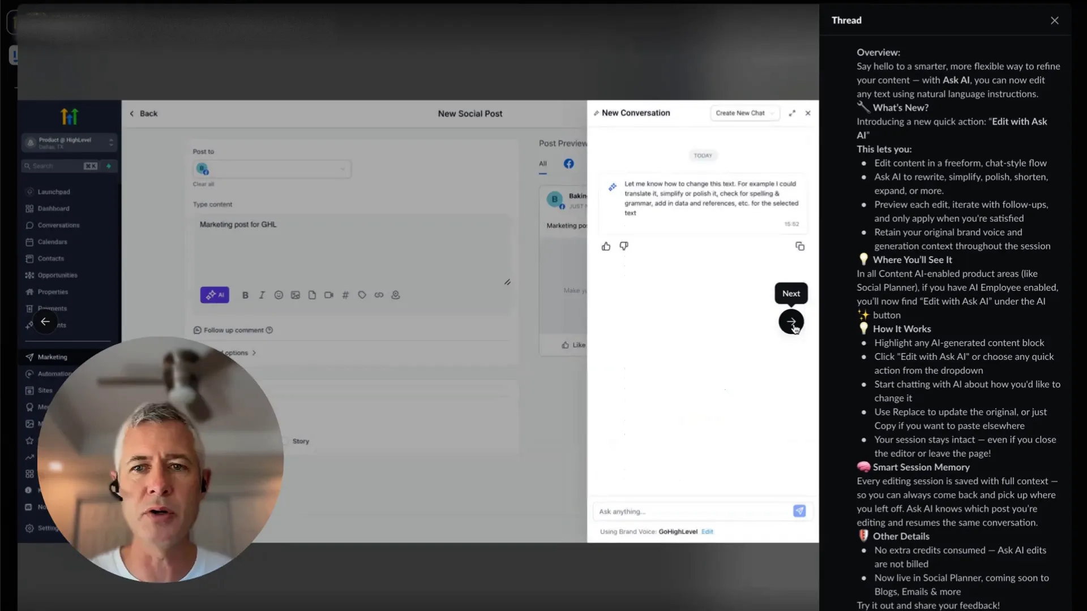Open the emoji picker in the post editor
The image size is (1087, 611).
[x=279, y=295]
